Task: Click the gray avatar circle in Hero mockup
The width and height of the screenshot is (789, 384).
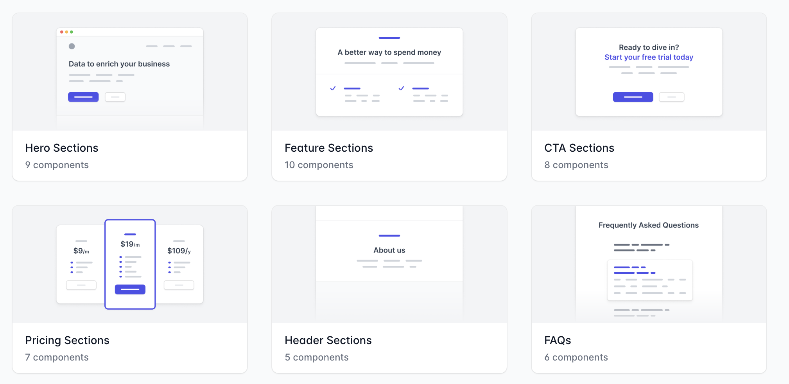Action: [72, 46]
